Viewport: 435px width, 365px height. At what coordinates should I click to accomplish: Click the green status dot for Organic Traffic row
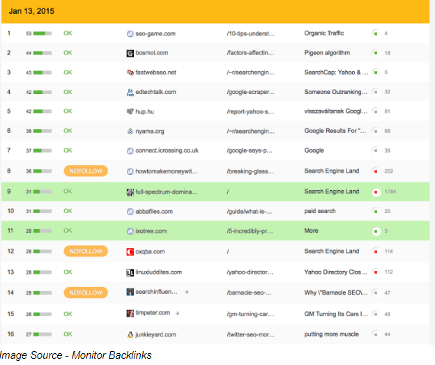376,33
